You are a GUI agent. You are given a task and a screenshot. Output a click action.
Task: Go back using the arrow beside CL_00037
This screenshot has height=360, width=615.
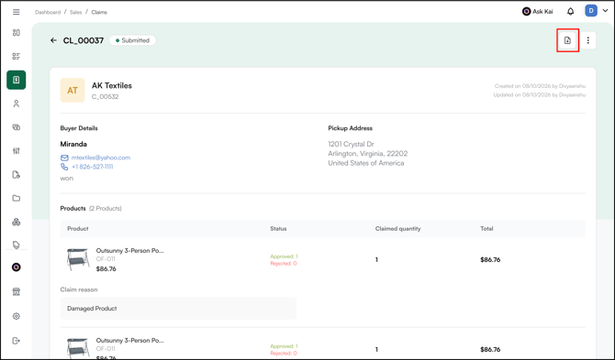(x=54, y=40)
